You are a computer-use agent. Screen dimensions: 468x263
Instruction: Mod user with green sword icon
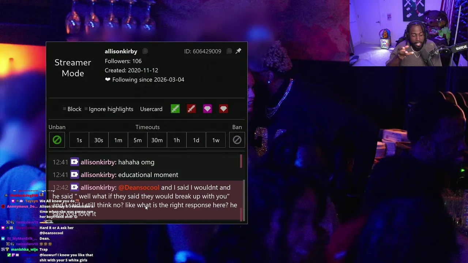175,109
